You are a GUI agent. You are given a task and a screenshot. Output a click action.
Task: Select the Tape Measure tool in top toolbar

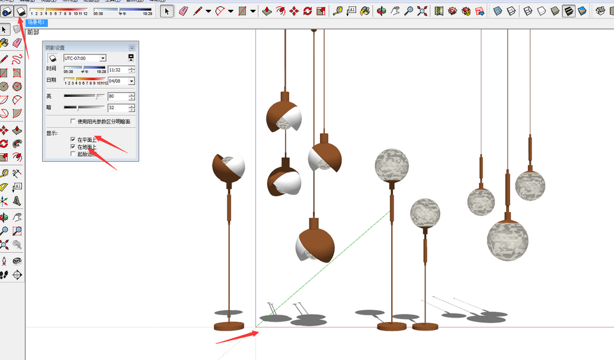tap(338, 12)
